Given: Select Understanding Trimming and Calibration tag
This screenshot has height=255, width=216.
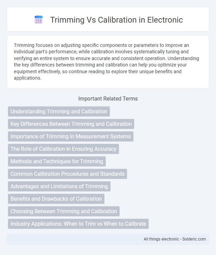Looking at the screenshot, I should 59,111.
